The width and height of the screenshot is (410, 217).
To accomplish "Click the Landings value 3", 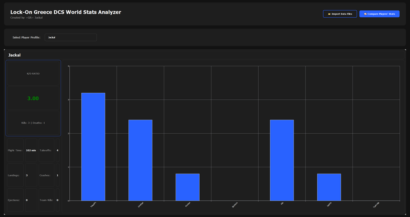I will (x=27, y=176).
